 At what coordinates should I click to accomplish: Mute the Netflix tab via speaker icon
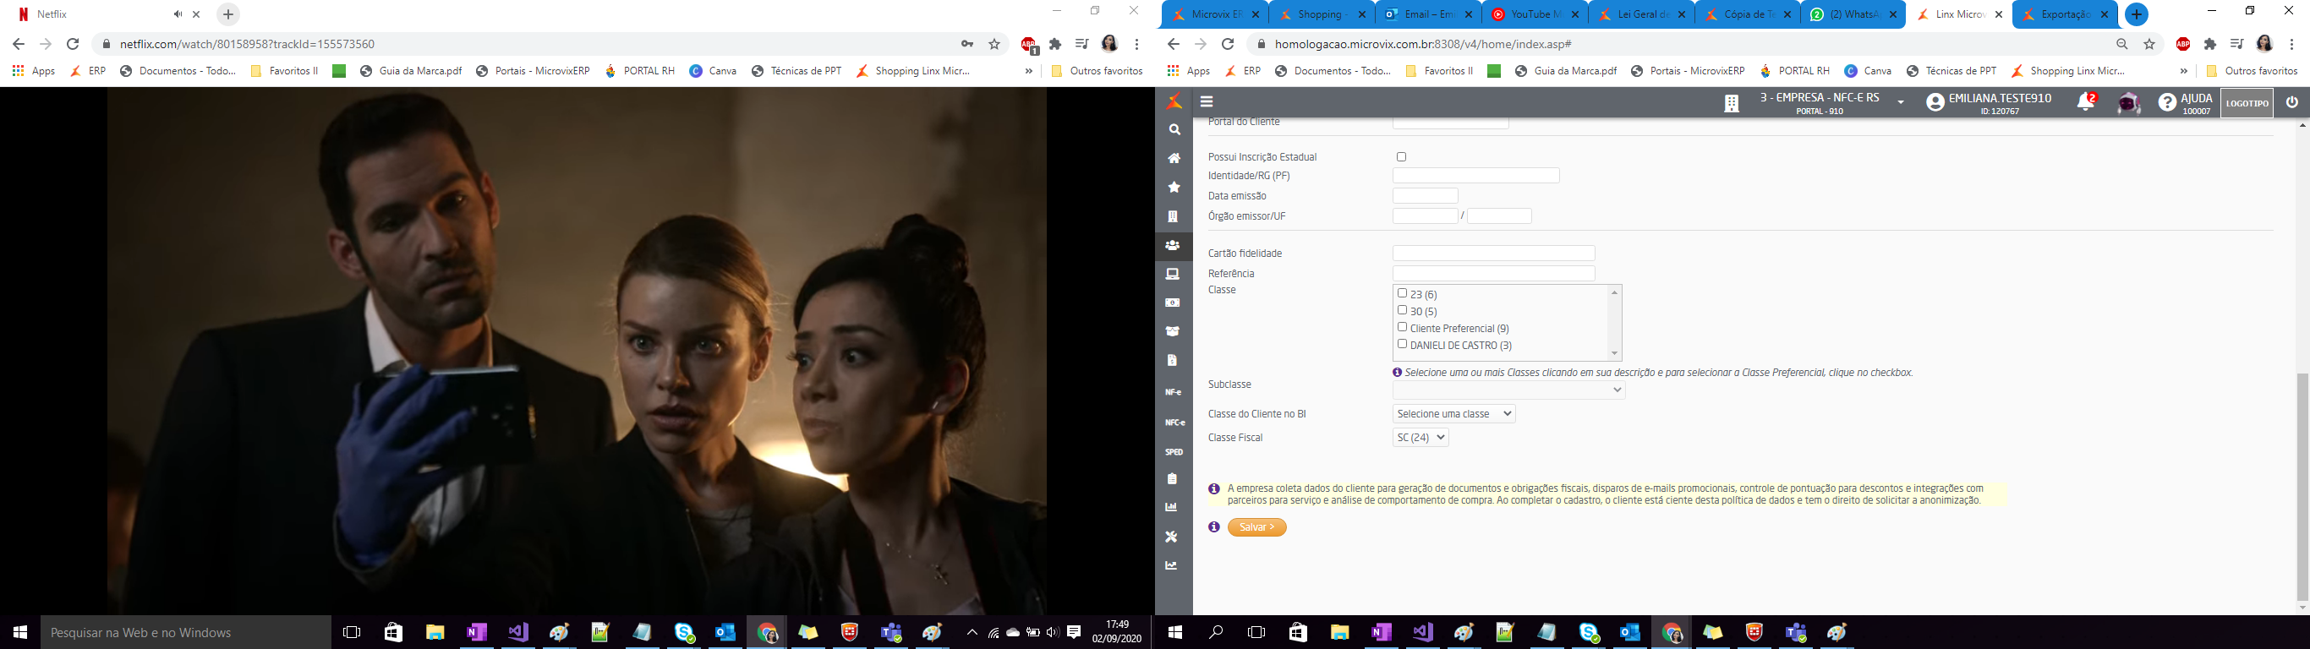point(178,14)
